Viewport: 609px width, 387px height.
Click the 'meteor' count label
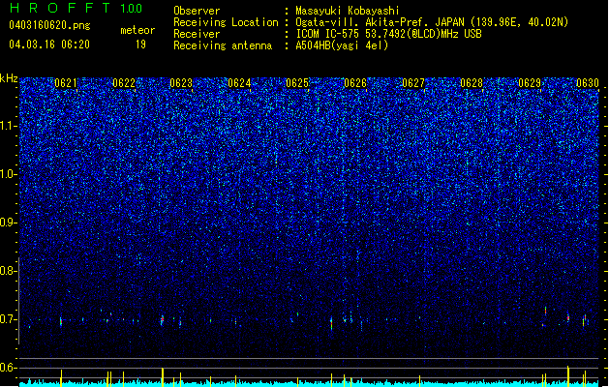coord(137,30)
